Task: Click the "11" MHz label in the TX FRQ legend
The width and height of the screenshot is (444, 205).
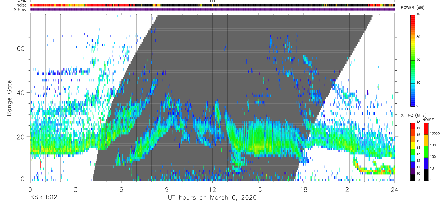Action: tap(418, 167)
